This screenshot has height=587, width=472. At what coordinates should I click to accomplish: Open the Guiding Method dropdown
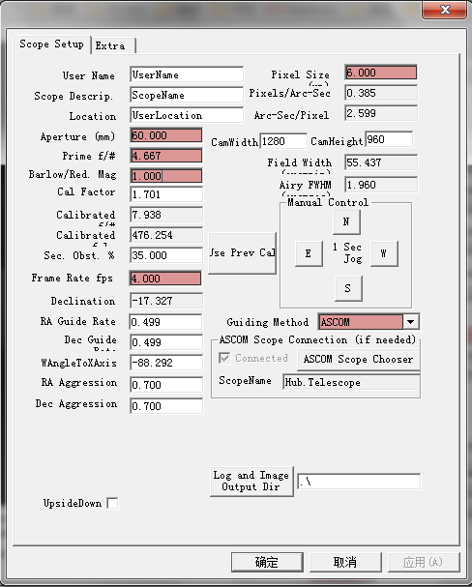411,322
